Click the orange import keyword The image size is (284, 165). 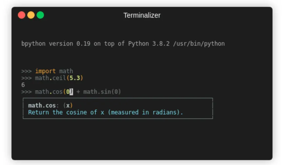(x=46, y=71)
